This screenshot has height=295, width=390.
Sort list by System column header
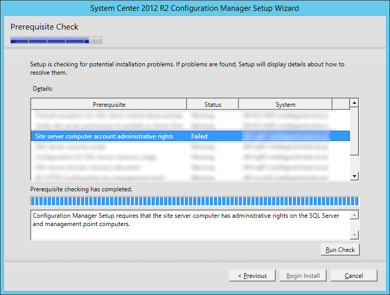[285, 105]
